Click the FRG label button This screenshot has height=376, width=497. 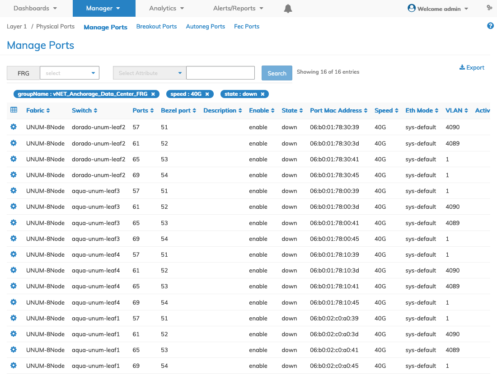[23, 73]
